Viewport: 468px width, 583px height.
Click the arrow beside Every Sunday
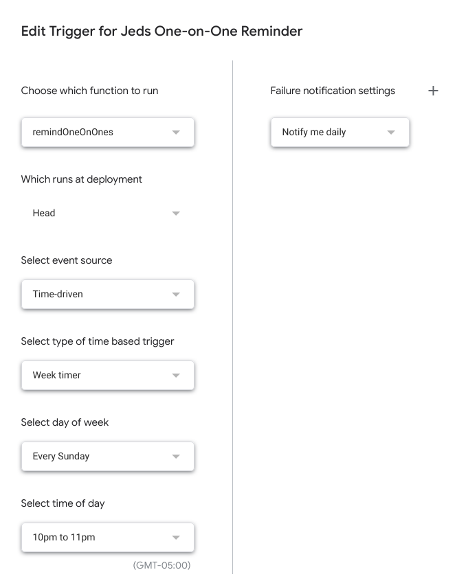click(x=176, y=457)
